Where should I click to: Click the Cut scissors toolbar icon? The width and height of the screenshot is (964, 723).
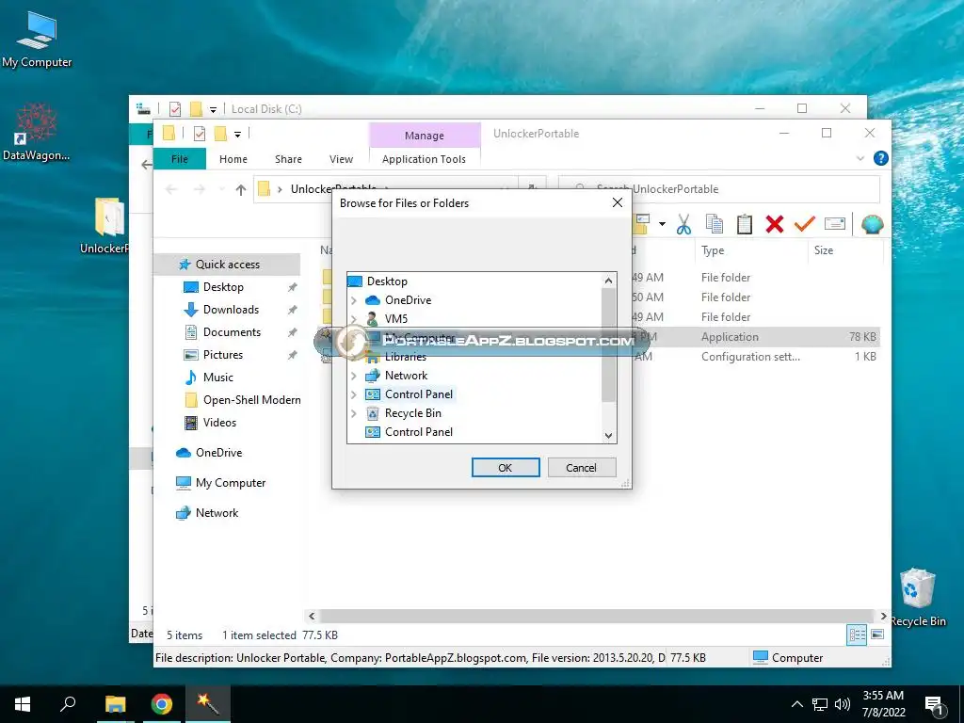[683, 224]
